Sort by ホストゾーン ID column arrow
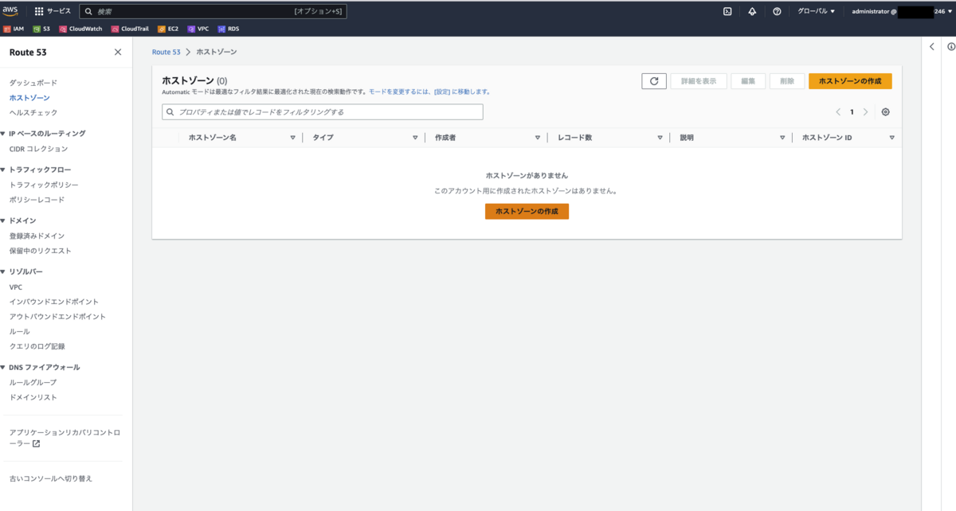The image size is (956, 511). click(x=891, y=138)
